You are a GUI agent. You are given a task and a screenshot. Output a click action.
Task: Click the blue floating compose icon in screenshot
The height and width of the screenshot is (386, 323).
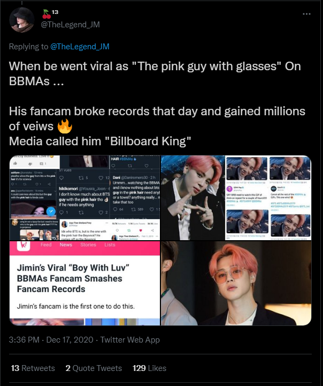pyautogui.click(x=51, y=211)
